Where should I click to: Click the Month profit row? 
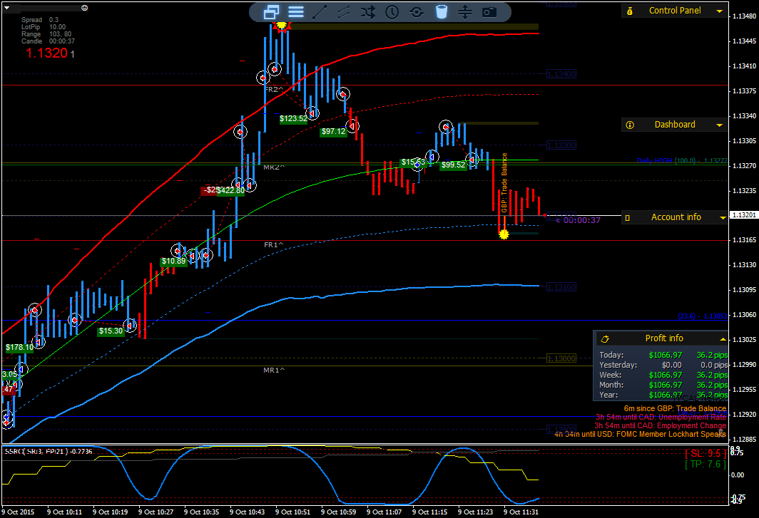pos(663,385)
